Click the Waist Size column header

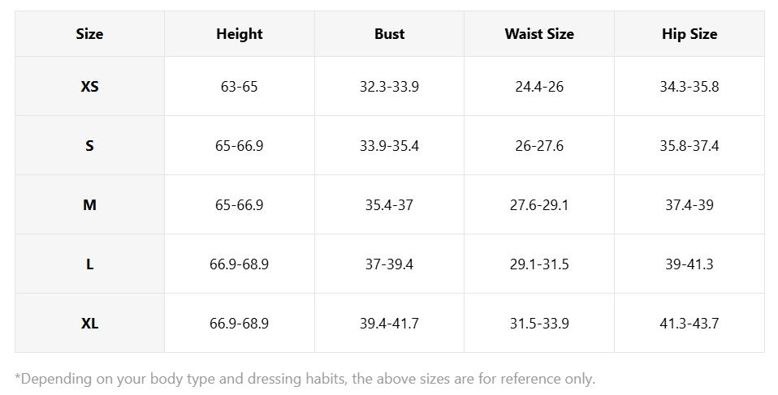[539, 34]
